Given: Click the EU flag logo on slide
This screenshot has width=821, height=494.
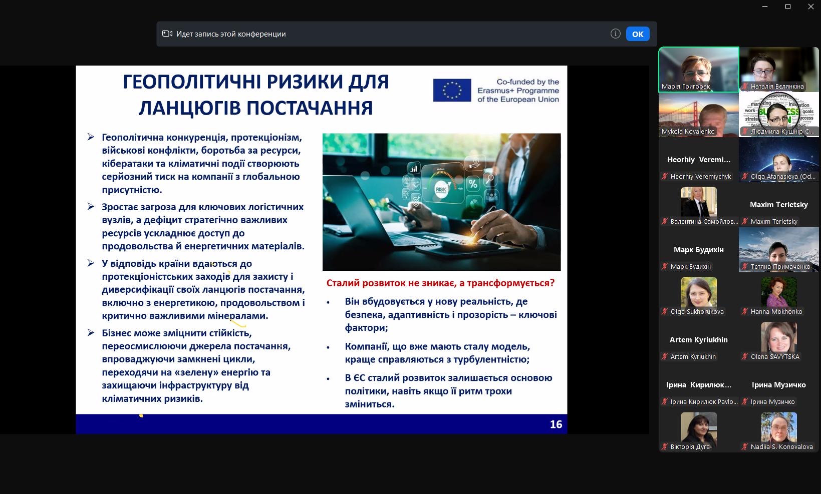Looking at the screenshot, I should coord(452,91).
